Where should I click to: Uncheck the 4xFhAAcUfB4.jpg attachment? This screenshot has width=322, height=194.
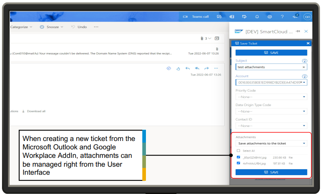(x=238, y=163)
